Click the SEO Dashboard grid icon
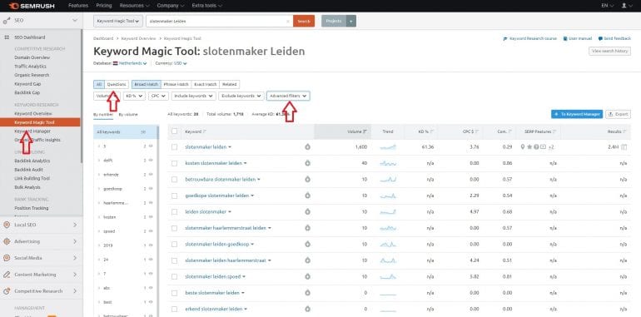Screen dimensions: 641x317 click(7, 37)
